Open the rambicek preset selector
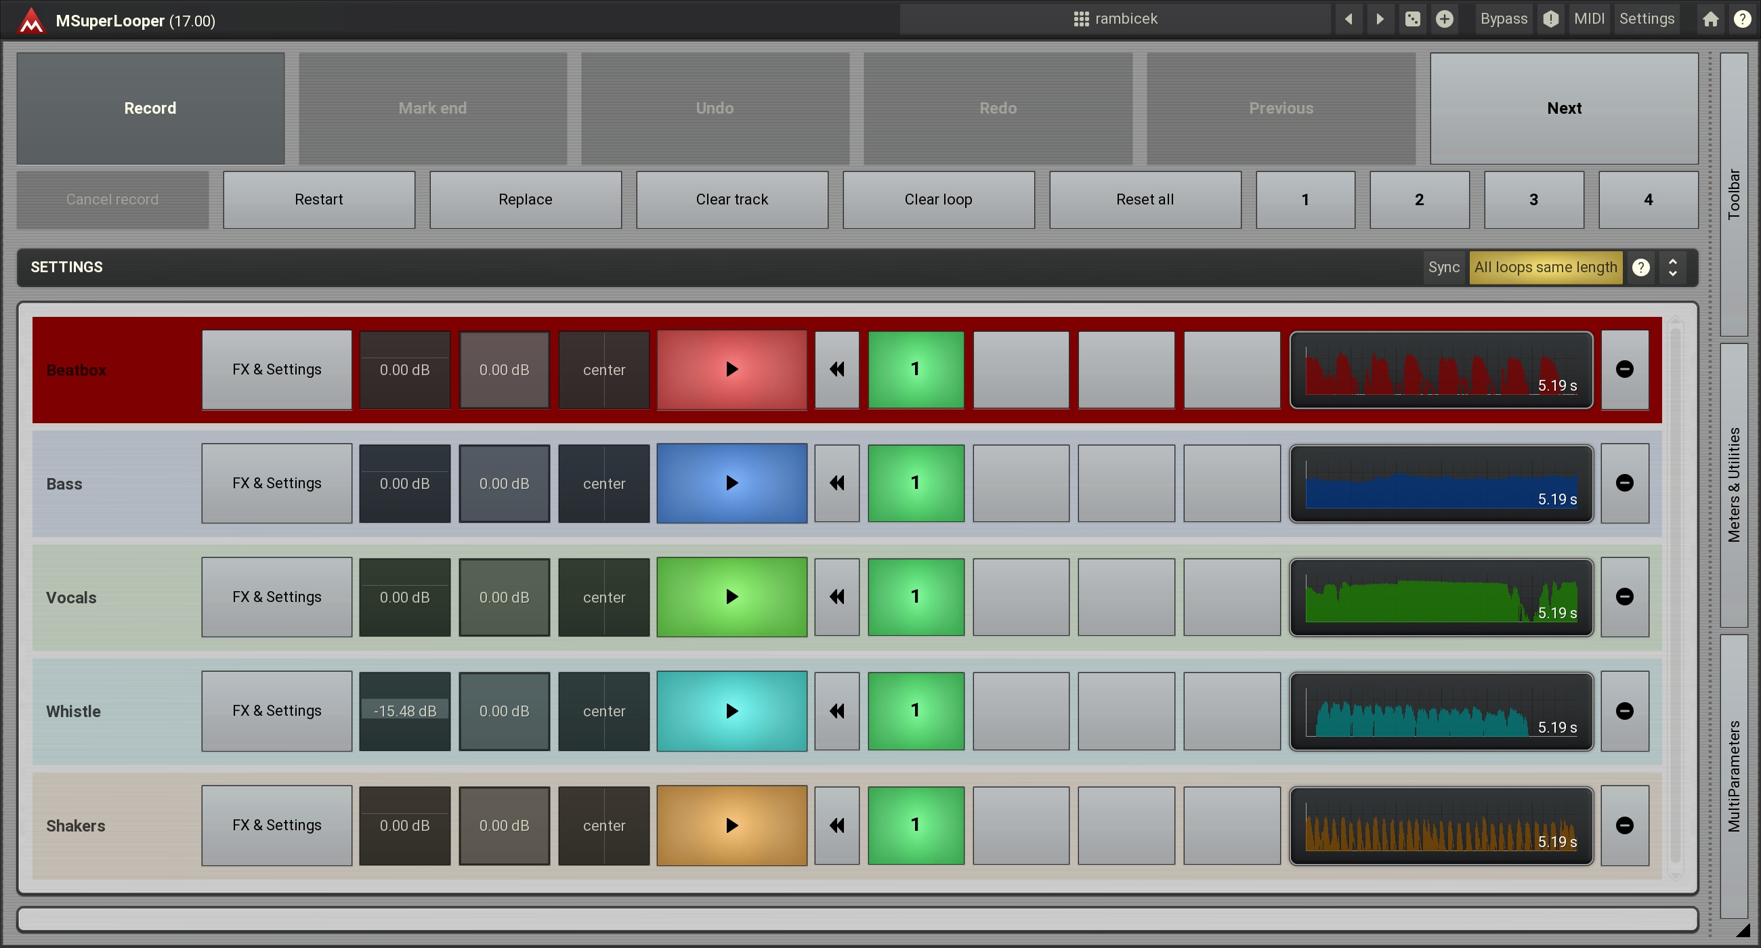The width and height of the screenshot is (1761, 948). click(x=1116, y=19)
